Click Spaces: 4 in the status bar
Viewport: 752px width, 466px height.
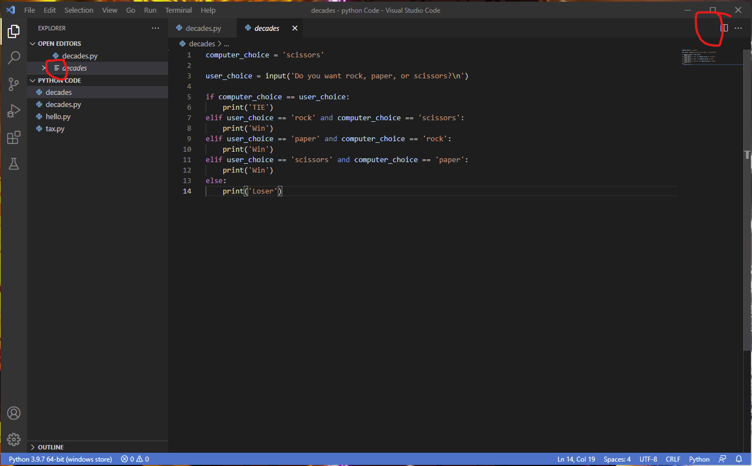coord(617,459)
